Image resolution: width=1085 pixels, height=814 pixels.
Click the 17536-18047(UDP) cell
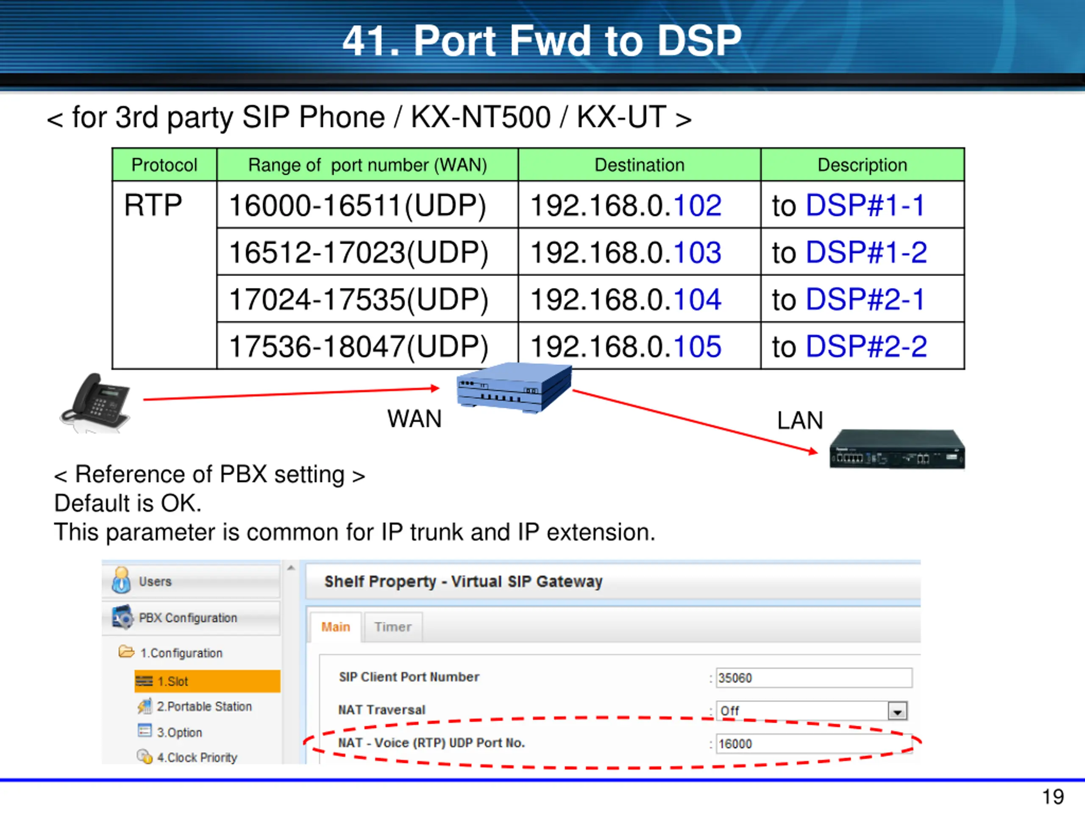point(367,346)
